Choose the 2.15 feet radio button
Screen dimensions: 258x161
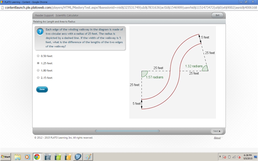tap(38, 78)
